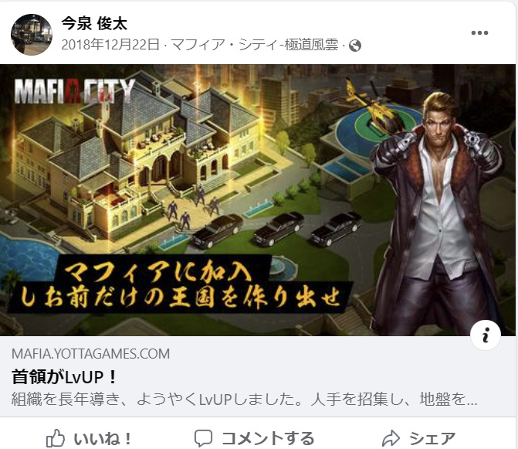The height and width of the screenshot is (449, 518).
Task: Click the speech bubble comment icon
Action: pyautogui.click(x=203, y=438)
